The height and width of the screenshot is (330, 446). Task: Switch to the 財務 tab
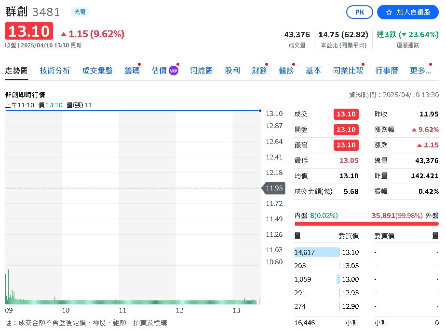coord(259,70)
